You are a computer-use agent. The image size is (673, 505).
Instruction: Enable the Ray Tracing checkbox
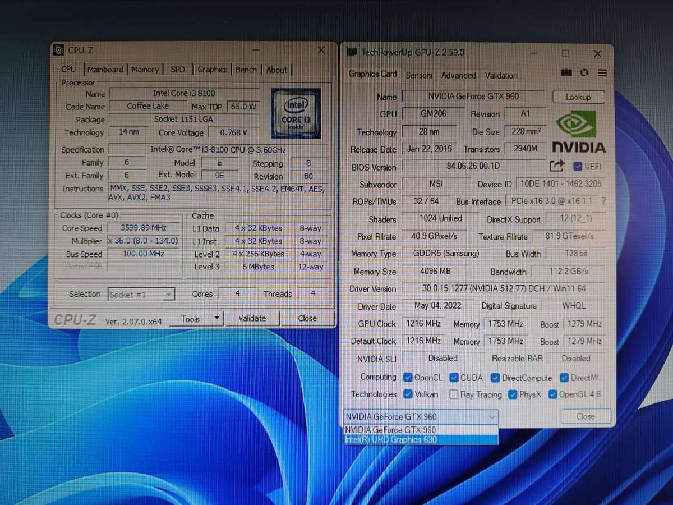(453, 394)
